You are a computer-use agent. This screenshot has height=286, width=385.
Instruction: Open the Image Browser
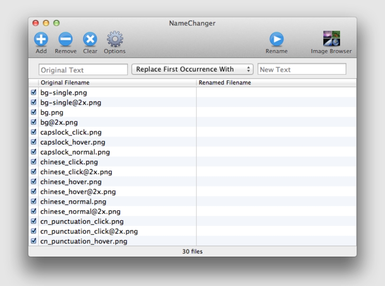331,38
